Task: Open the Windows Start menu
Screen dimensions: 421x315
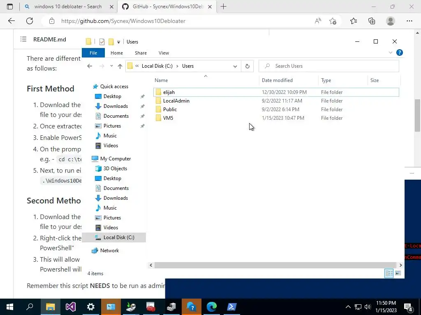Action: click(x=10, y=307)
